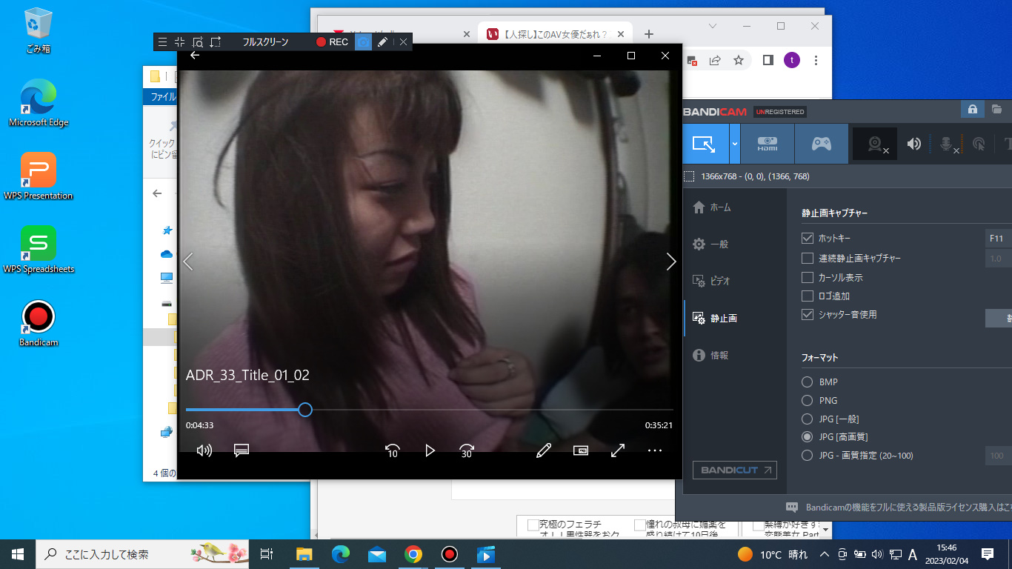Select the PNG format radio button
The image size is (1012, 569).
(x=808, y=400)
